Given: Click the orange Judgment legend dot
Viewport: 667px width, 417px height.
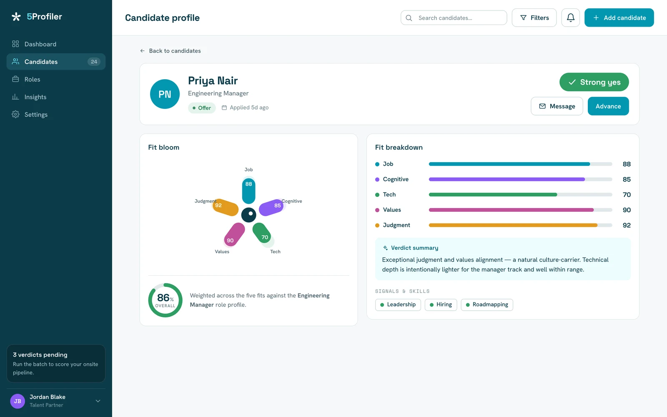Looking at the screenshot, I should coord(377,225).
